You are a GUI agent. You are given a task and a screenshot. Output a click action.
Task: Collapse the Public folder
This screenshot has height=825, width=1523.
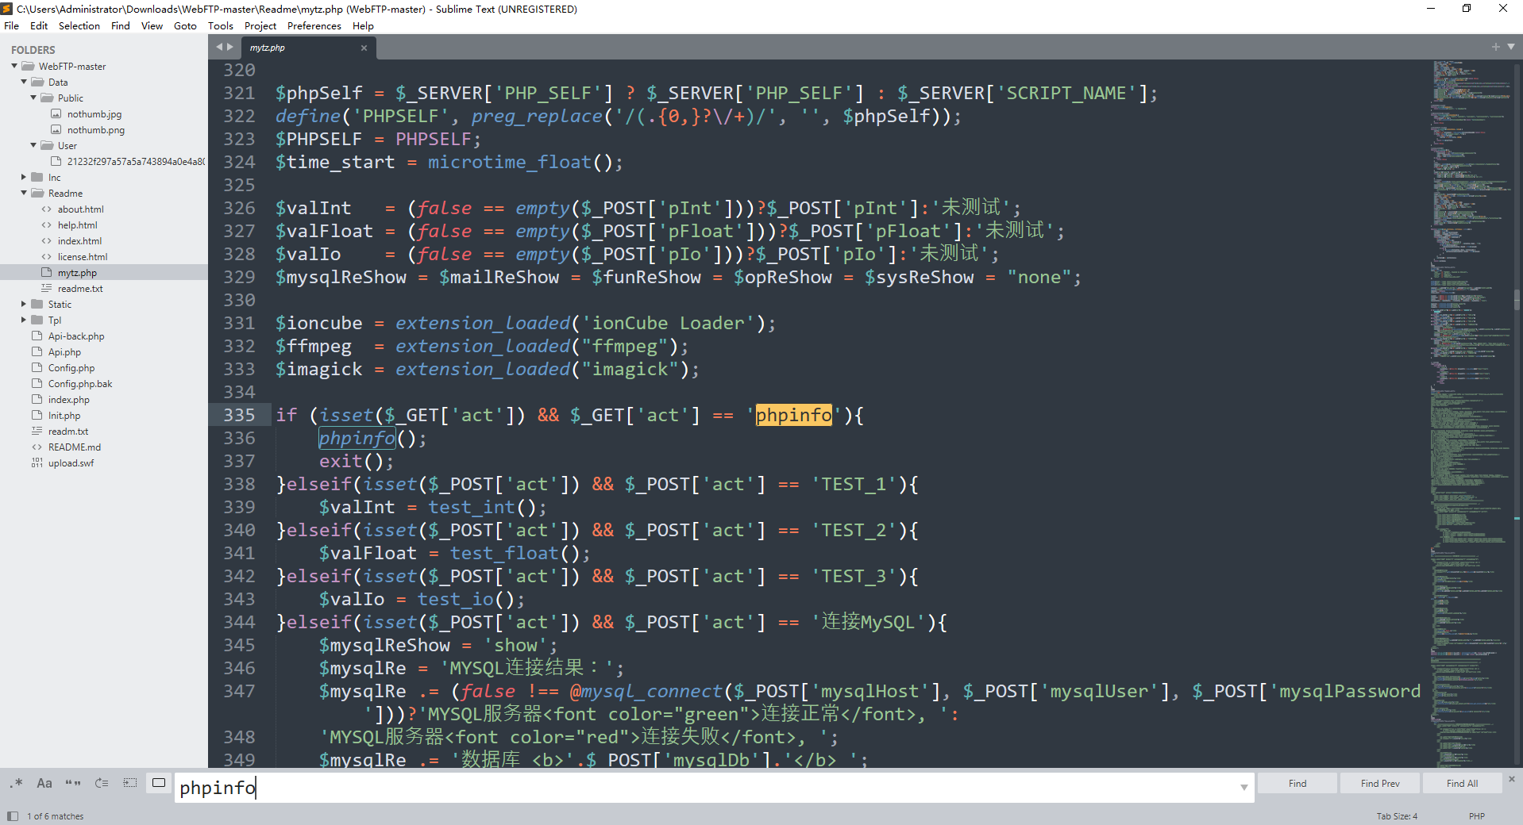pyautogui.click(x=33, y=98)
